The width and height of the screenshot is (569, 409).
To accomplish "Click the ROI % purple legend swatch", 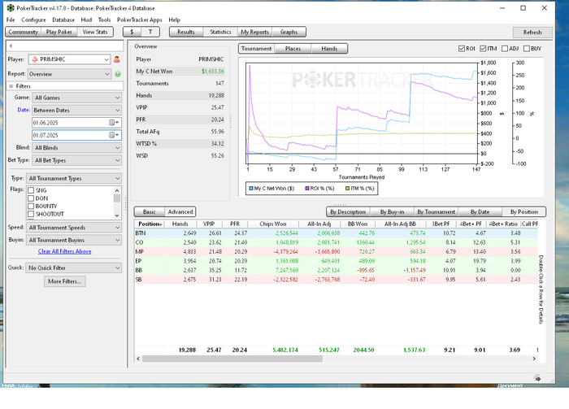I will point(307,189).
